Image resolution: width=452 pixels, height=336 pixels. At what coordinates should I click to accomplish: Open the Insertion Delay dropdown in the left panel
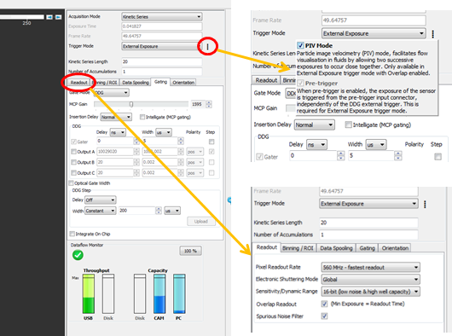[x=116, y=117]
